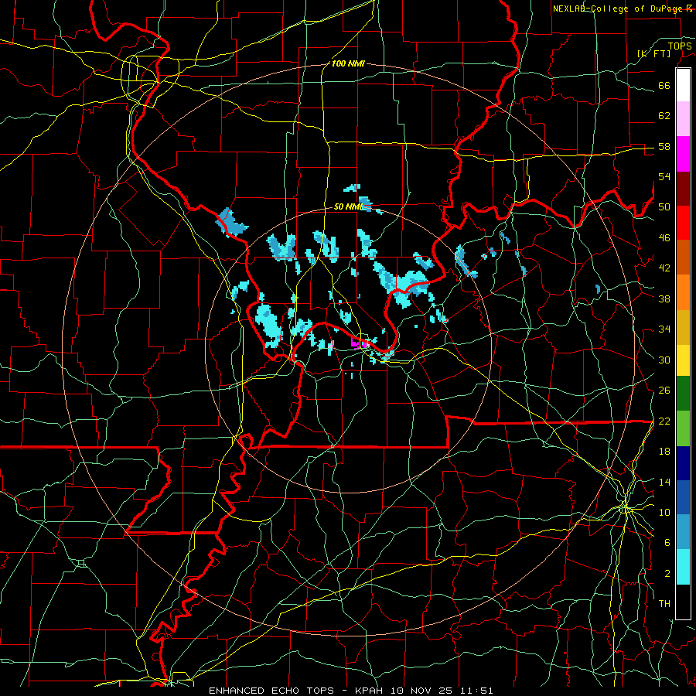Image resolution: width=696 pixels, height=696 pixels.
Task: Click the light pink 62 kft legend swatch
Action: click(683, 119)
